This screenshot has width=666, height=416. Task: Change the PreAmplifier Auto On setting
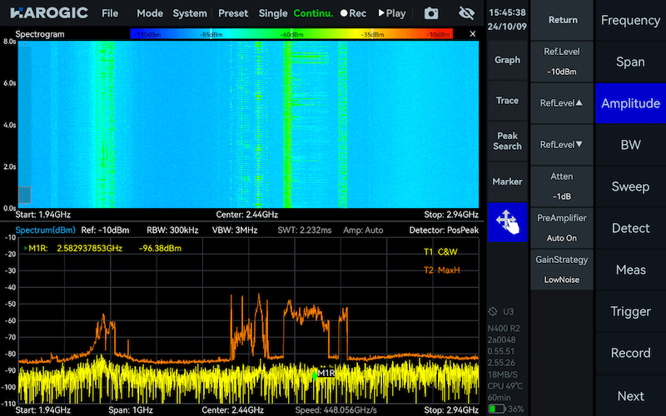[x=562, y=227]
